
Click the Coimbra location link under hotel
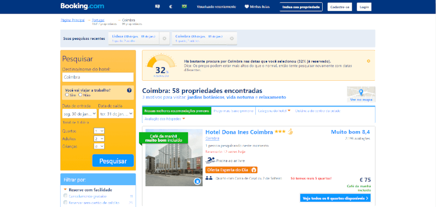tap(213, 138)
